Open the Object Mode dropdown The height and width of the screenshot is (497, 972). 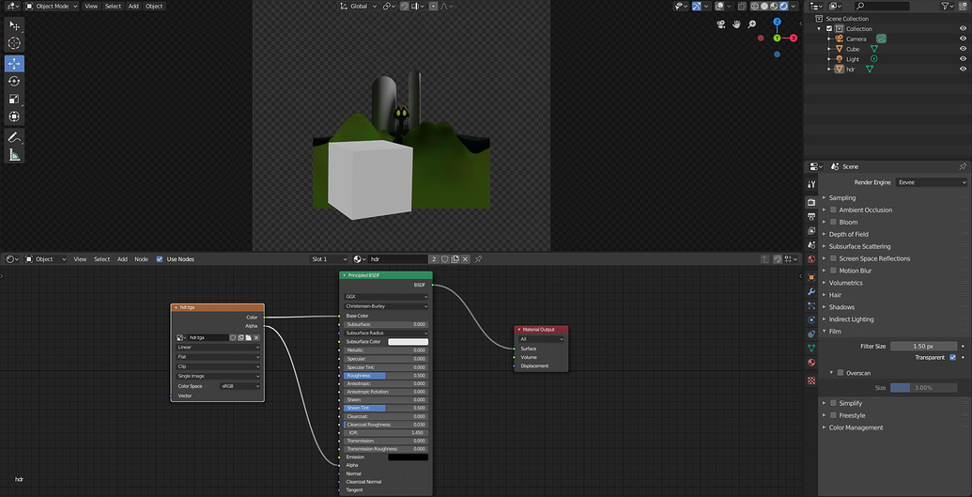52,7
